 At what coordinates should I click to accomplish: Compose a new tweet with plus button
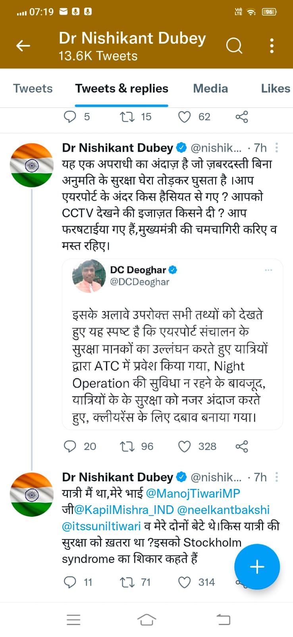(257, 567)
